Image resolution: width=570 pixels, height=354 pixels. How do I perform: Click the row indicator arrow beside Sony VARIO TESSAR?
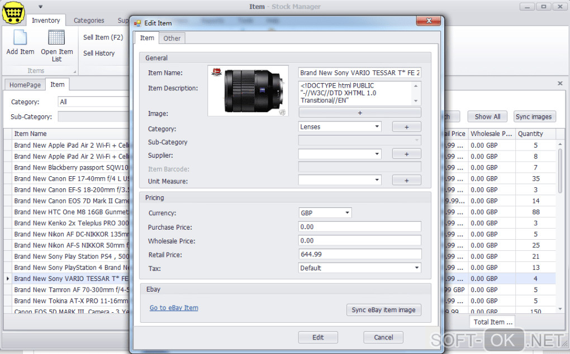coord(8,279)
